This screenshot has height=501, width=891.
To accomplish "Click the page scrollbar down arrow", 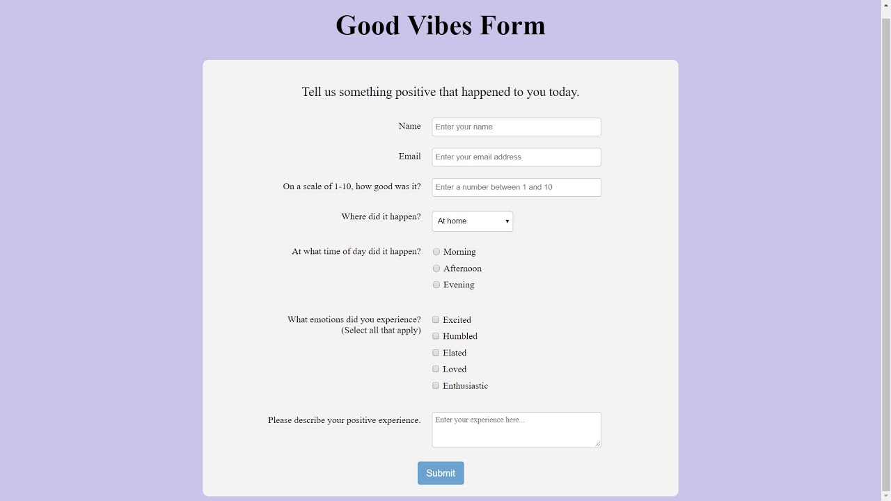I will pyautogui.click(x=886, y=495).
